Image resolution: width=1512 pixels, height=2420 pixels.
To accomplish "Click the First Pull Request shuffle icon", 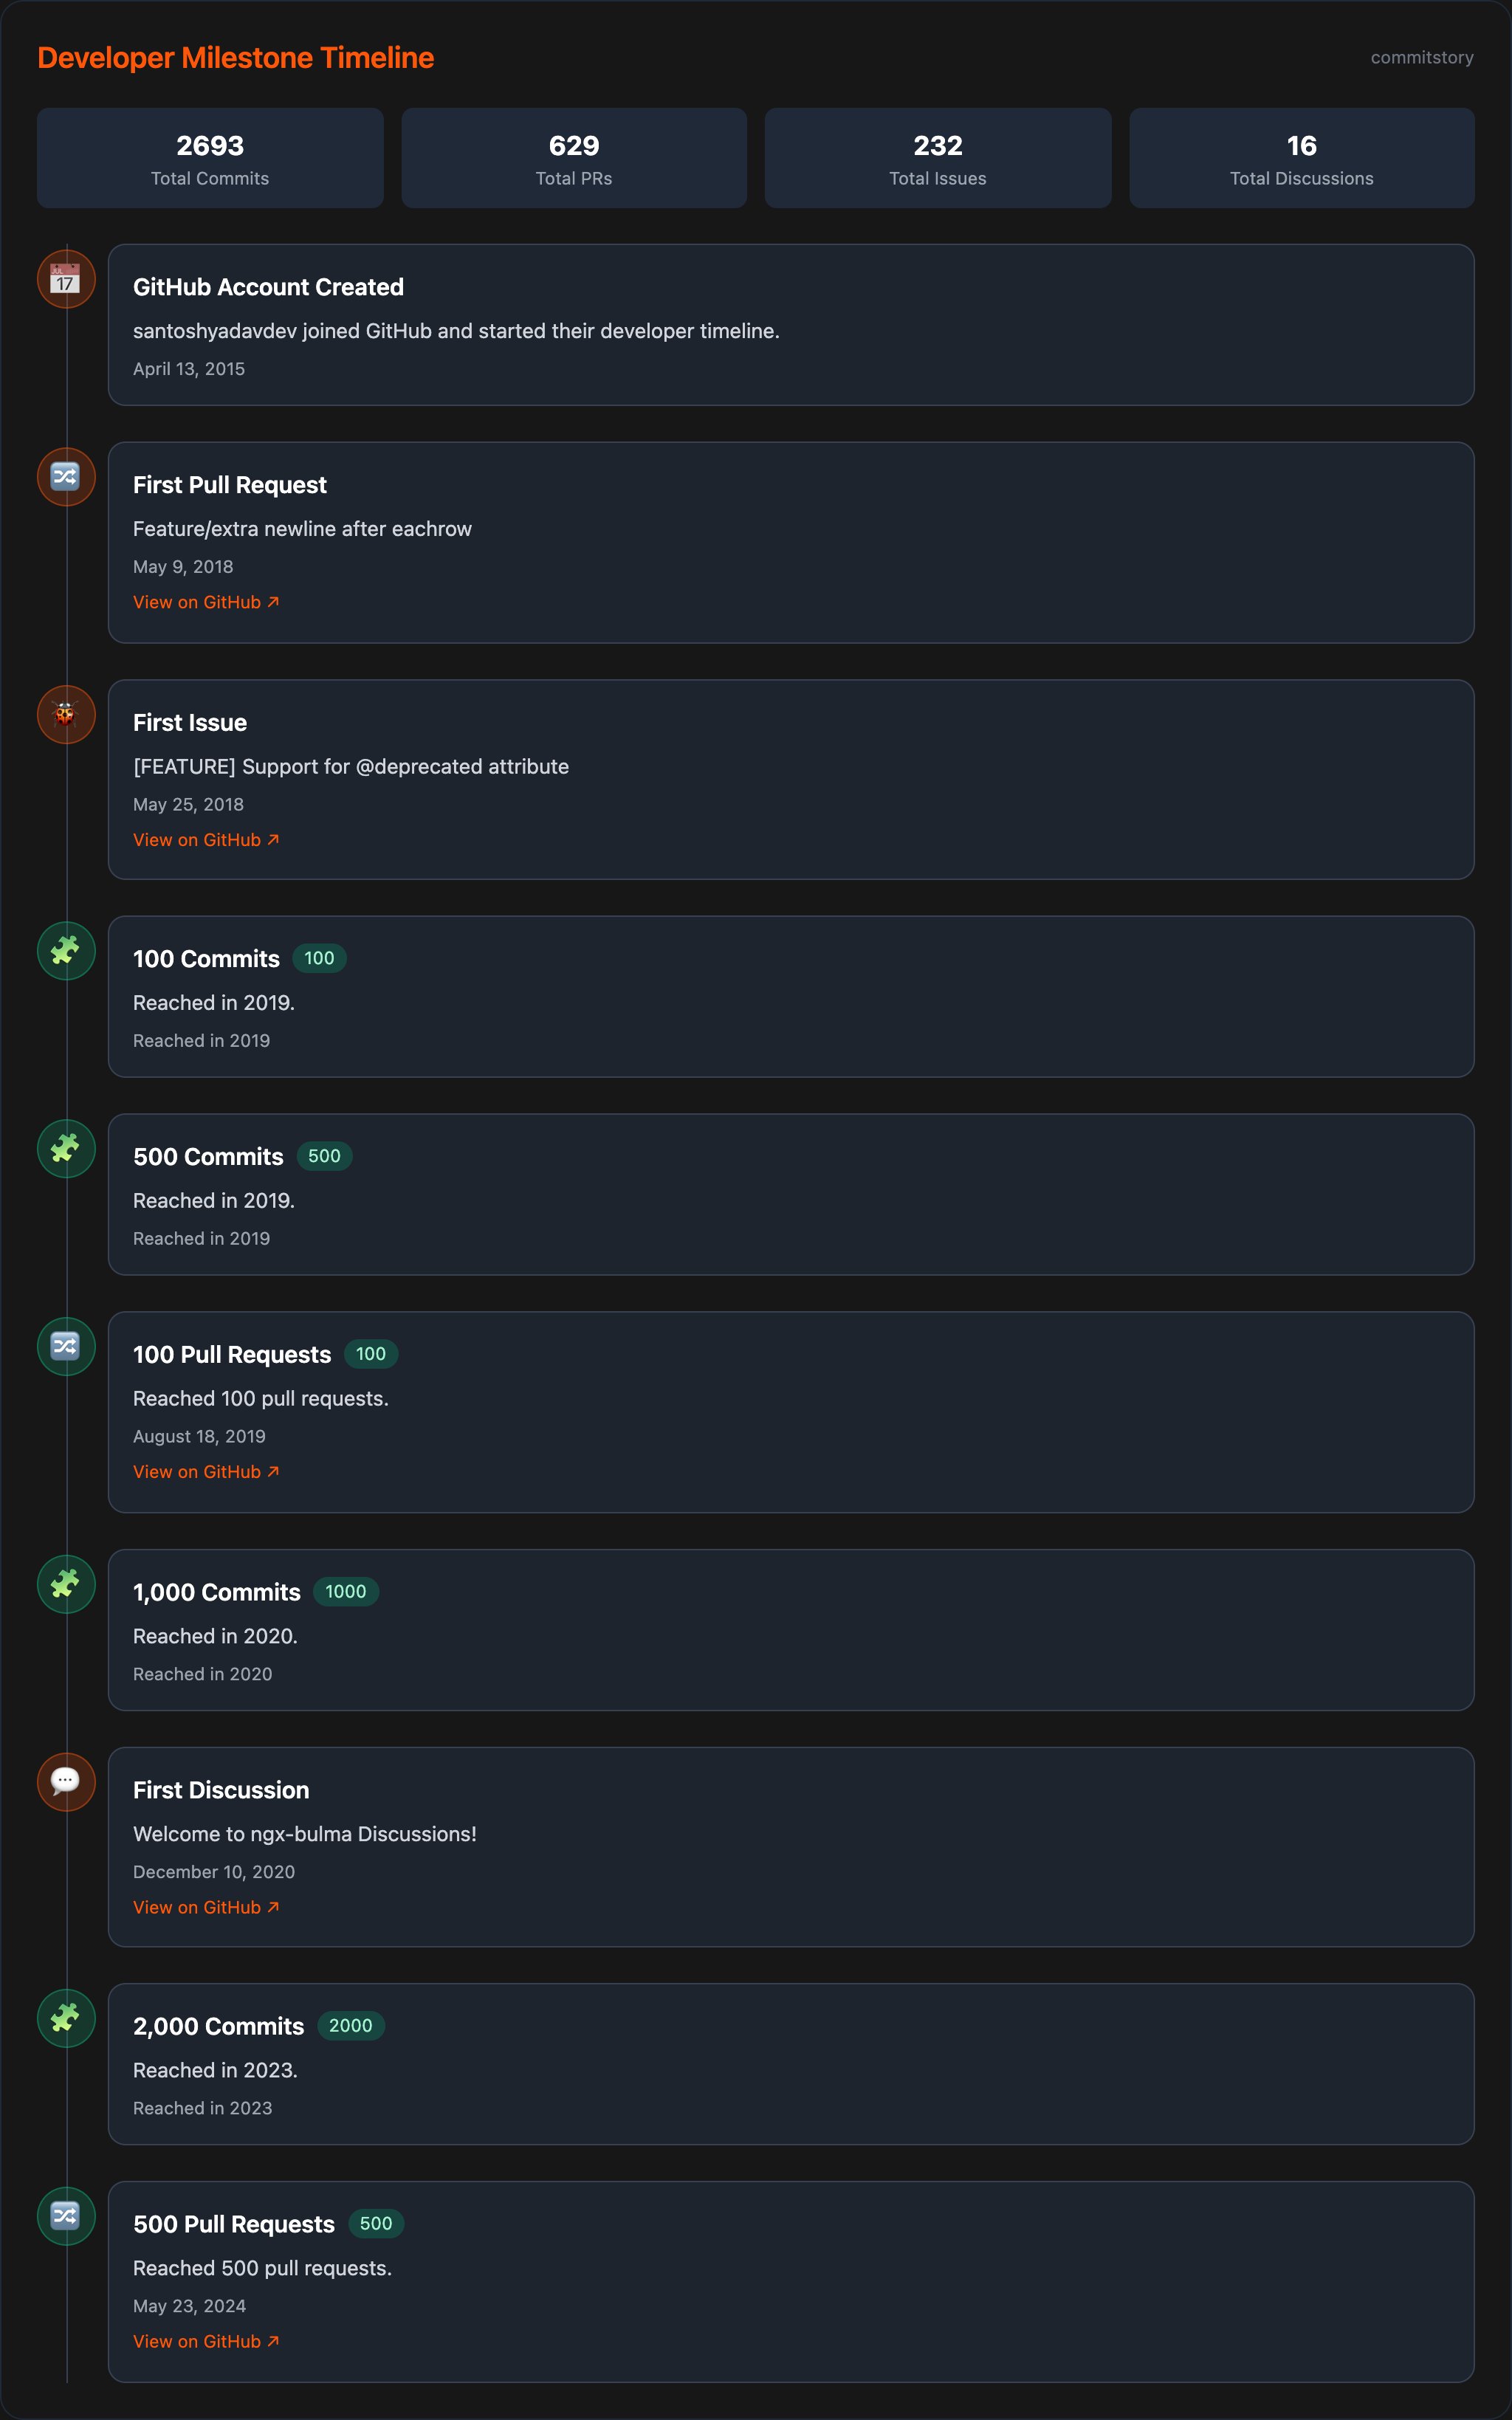I will point(66,477).
